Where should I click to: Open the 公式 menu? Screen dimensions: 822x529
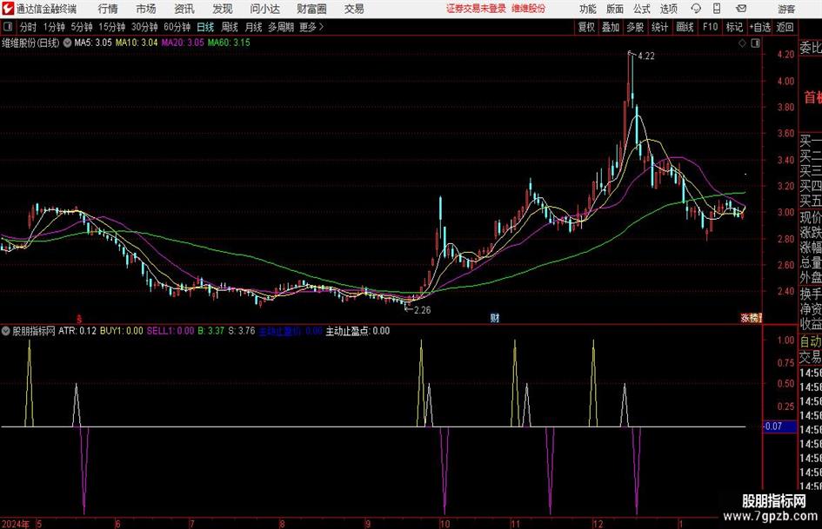[642, 9]
